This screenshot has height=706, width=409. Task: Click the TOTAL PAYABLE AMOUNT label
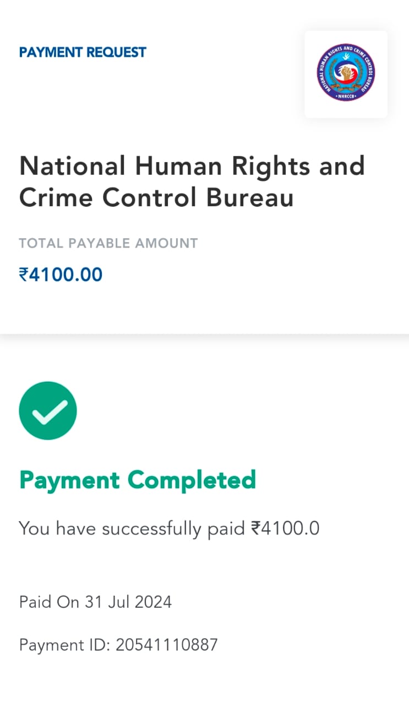click(x=108, y=243)
